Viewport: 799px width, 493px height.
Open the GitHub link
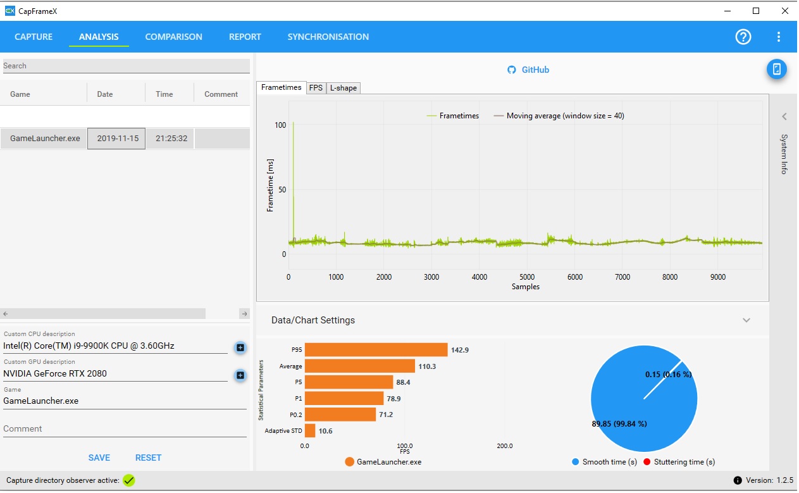click(535, 70)
